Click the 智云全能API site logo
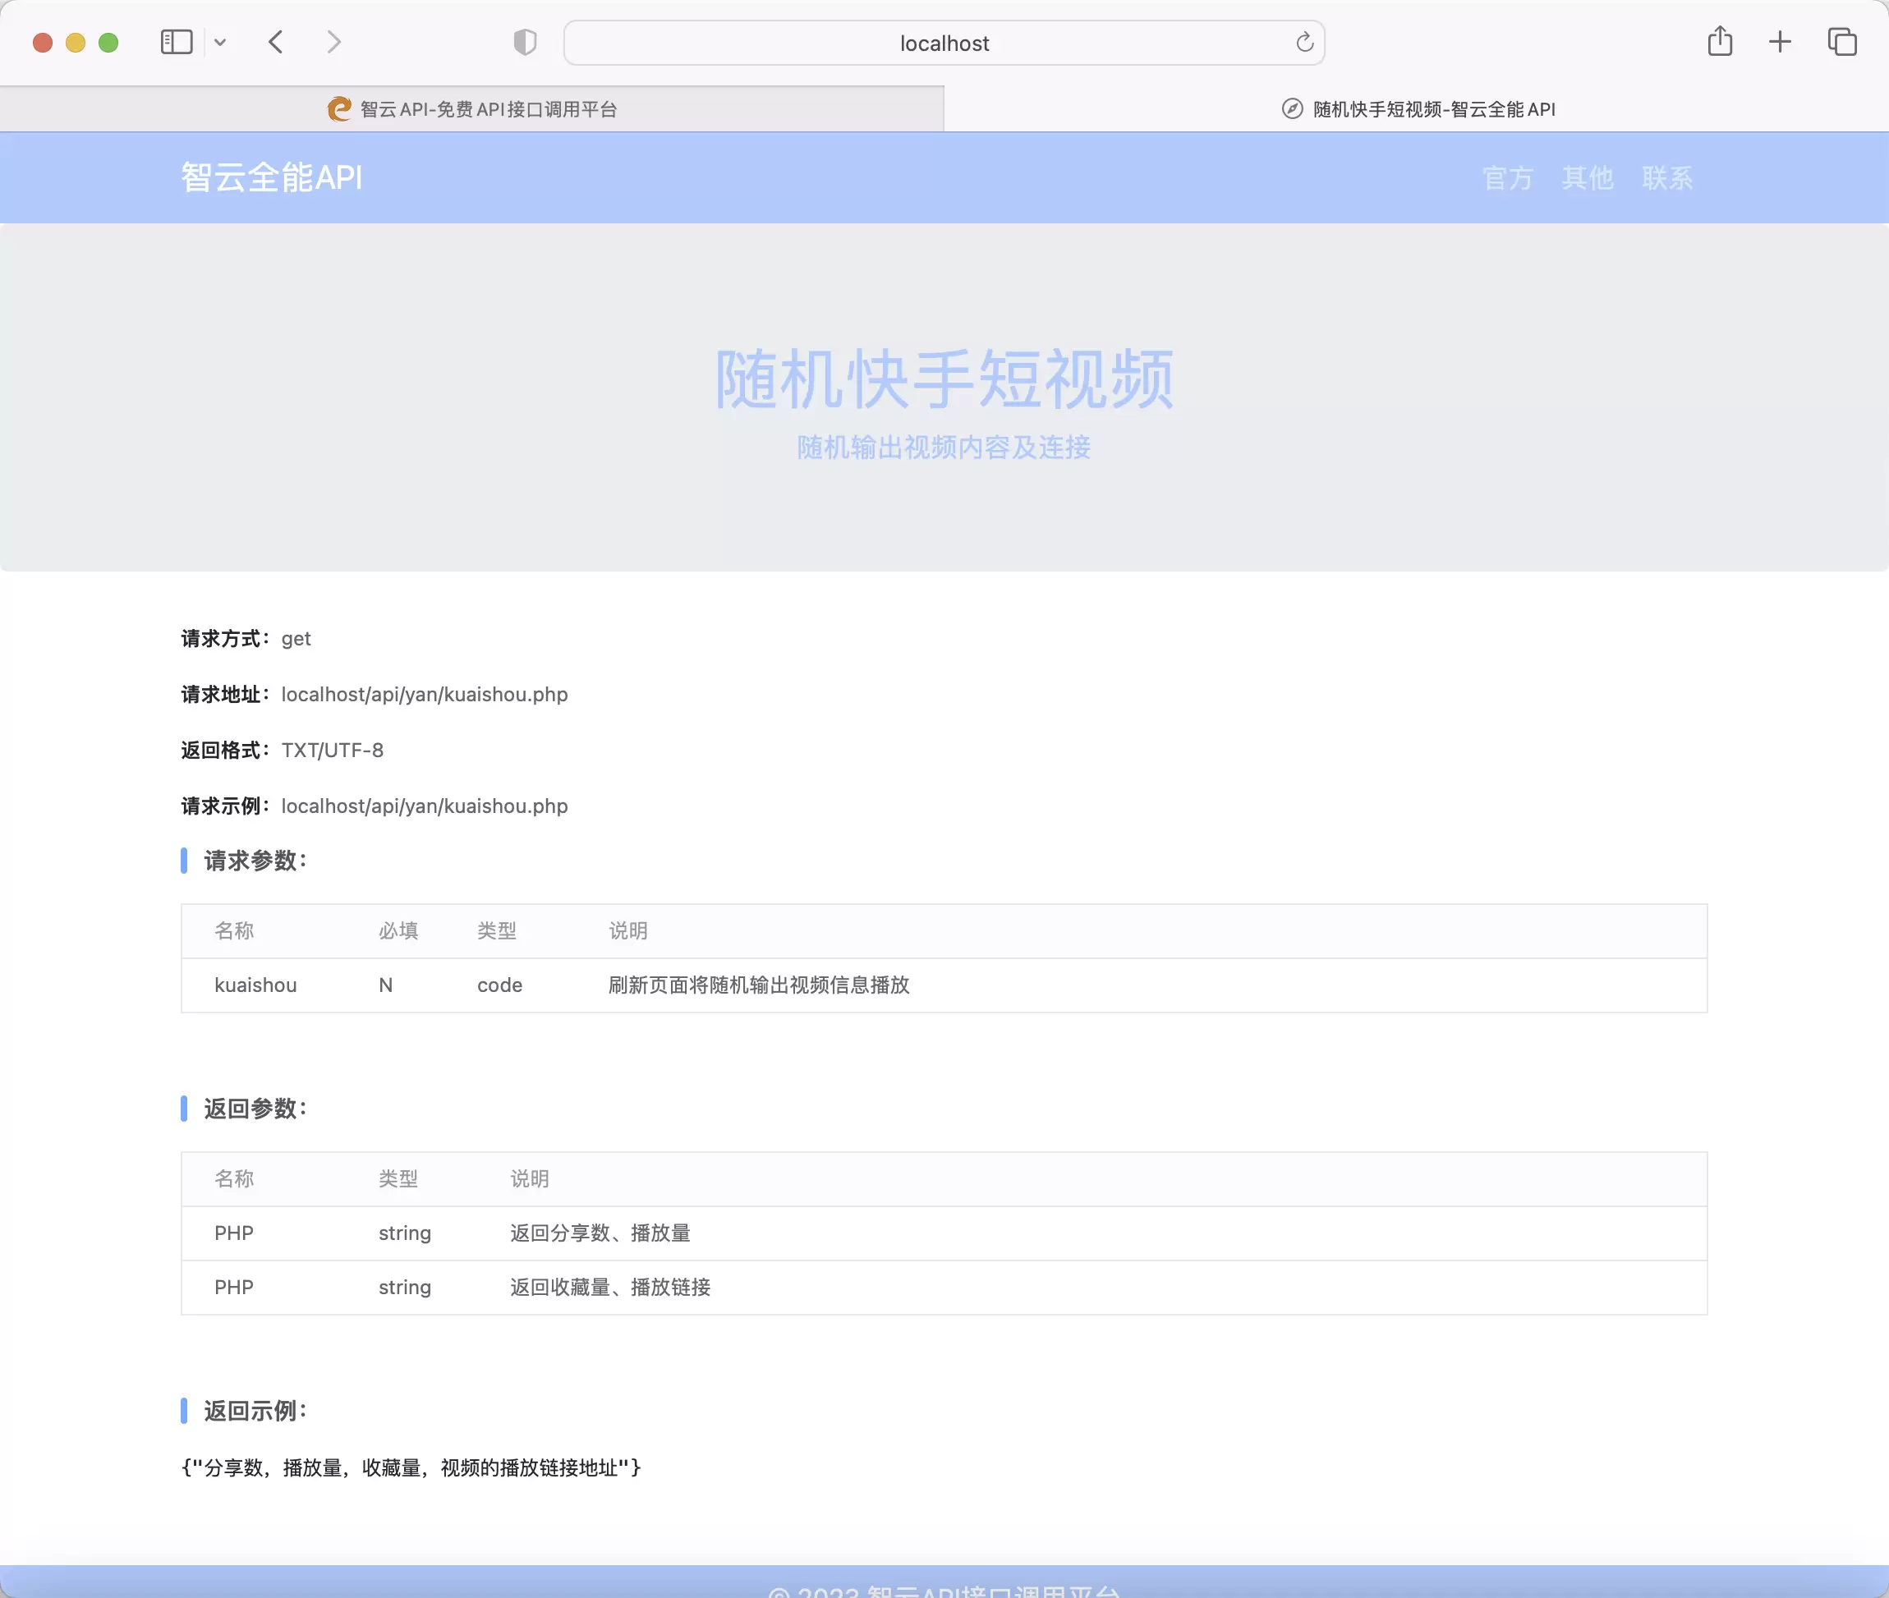 pos(271,177)
